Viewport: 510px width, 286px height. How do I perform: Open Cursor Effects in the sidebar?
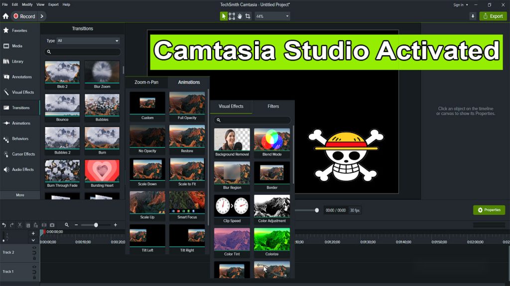(20, 154)
